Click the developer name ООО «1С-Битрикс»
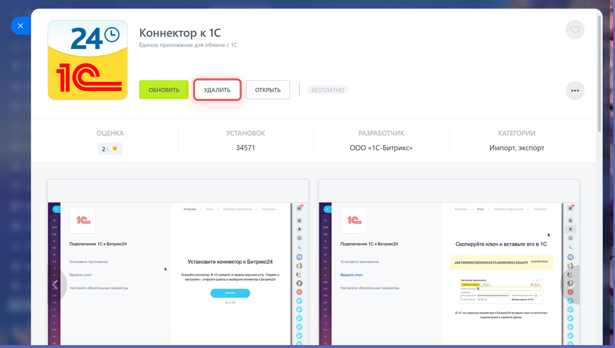The image size is (615, 348). (381, 148)
